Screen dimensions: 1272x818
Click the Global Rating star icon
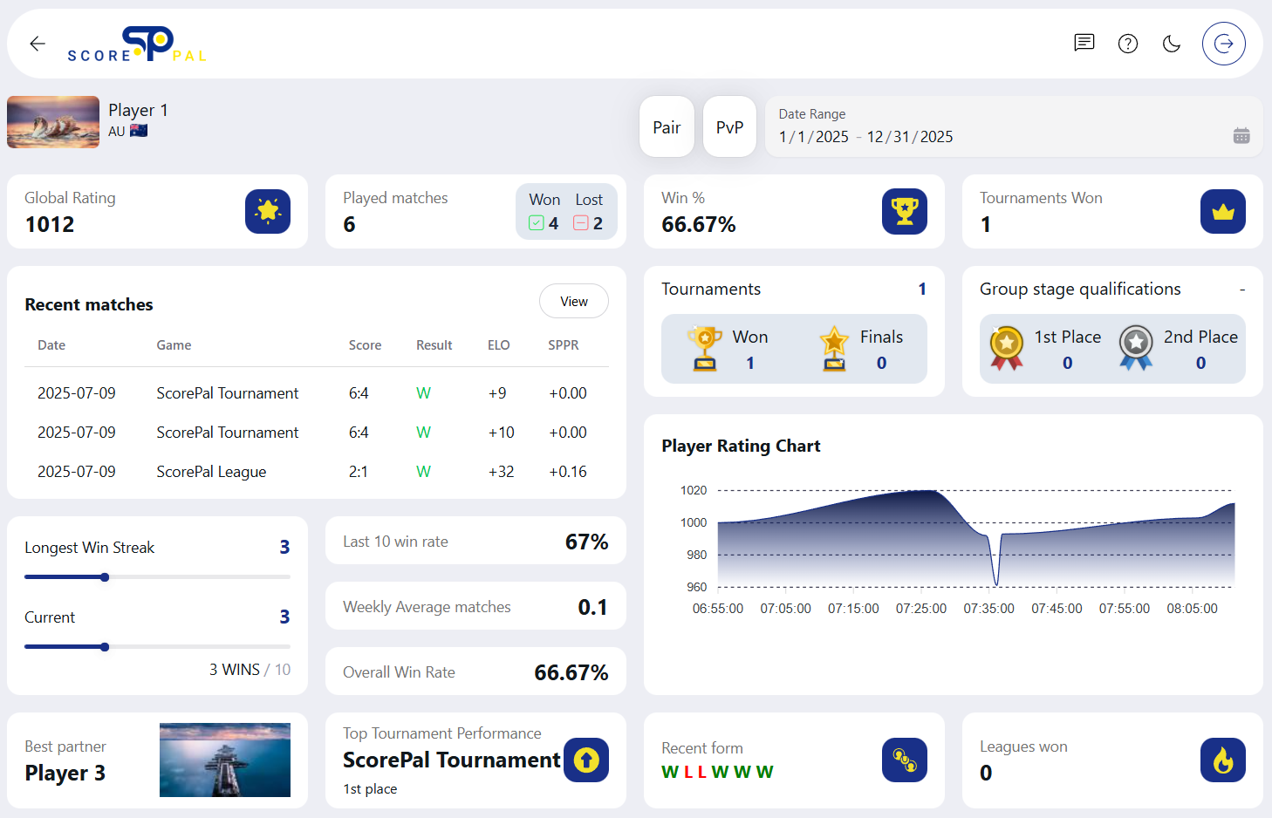pyautogui.click(x=268, y=212)
